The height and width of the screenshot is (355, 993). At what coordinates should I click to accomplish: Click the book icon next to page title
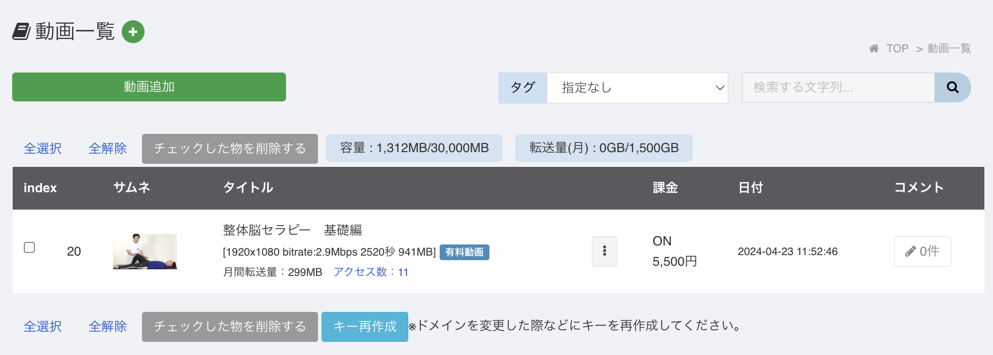(x=21, y=31)
